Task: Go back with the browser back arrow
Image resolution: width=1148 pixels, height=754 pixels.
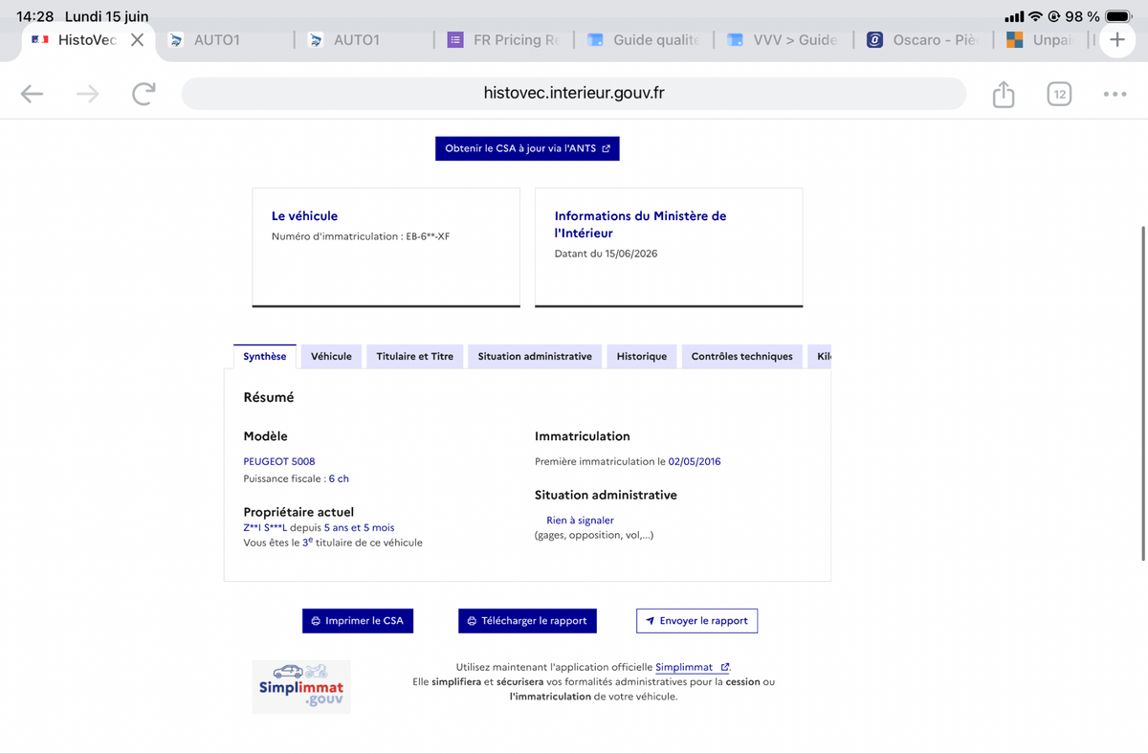Action: click(33, 94)
